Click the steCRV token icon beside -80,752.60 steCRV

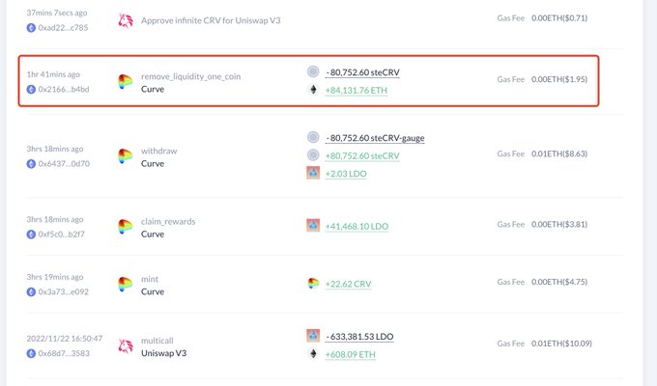tap(313, 72)
